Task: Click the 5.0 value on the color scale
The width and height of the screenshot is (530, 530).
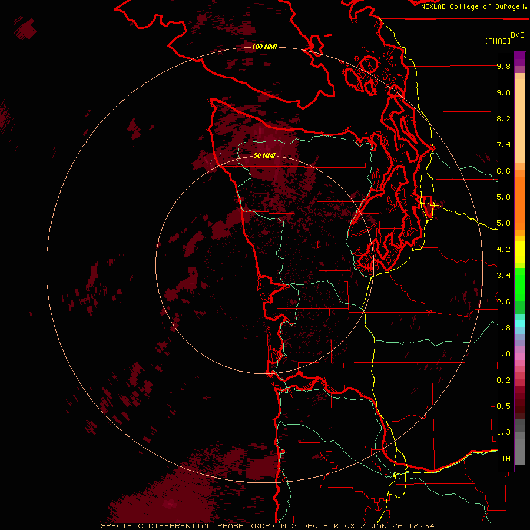Action: point(503,223)
